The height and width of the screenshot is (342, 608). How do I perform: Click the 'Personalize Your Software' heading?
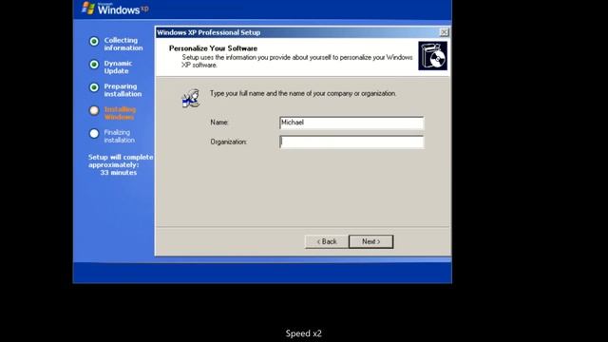[x=213, y=48]
